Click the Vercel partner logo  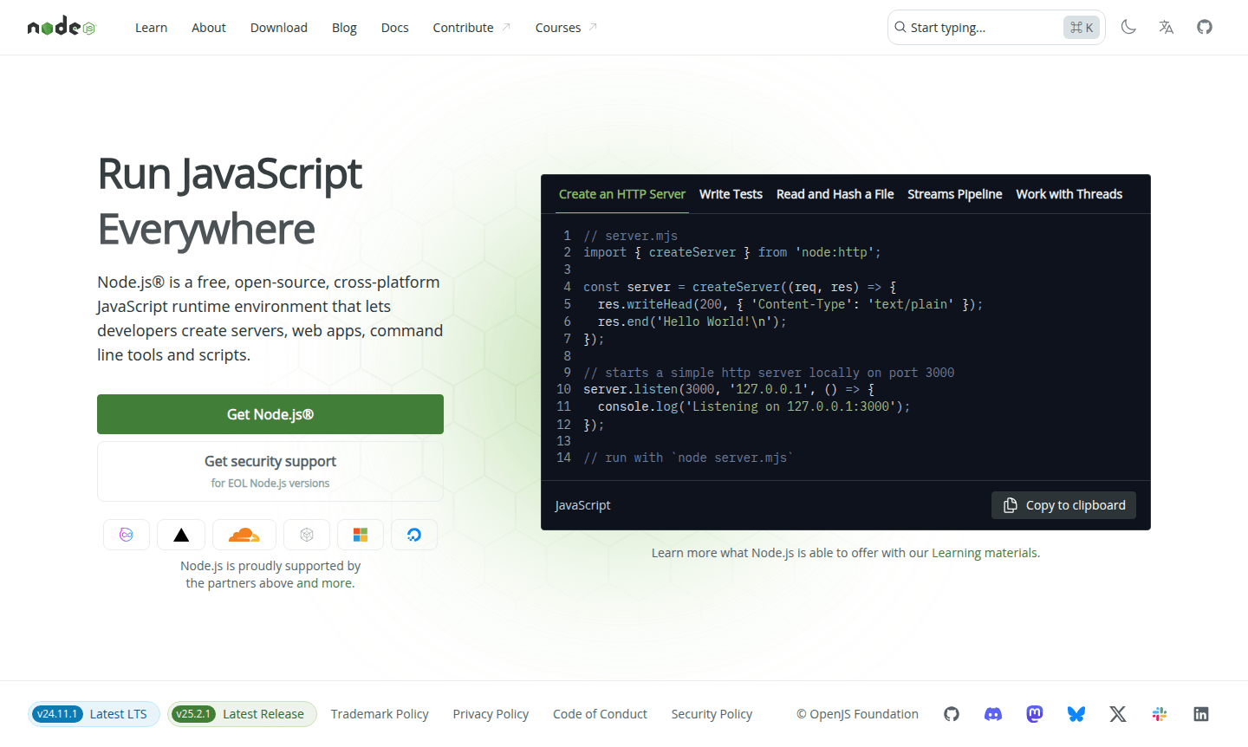pos(180,535)
